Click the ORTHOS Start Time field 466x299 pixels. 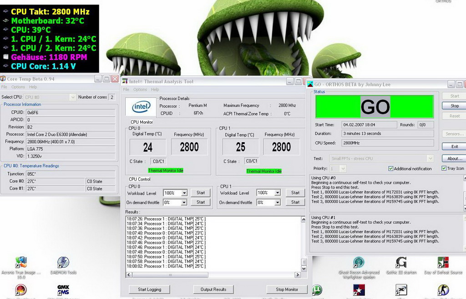point(369,125)
